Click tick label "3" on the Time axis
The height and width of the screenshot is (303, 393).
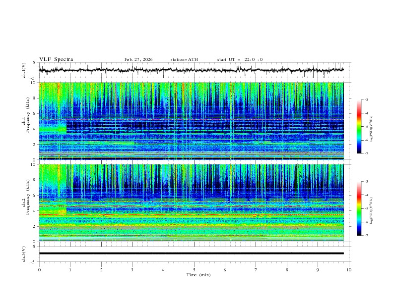(132, 270)
